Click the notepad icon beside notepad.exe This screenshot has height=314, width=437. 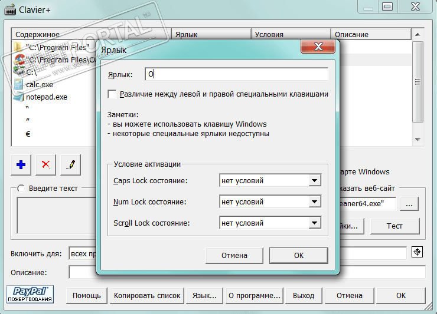pos(19,97)
